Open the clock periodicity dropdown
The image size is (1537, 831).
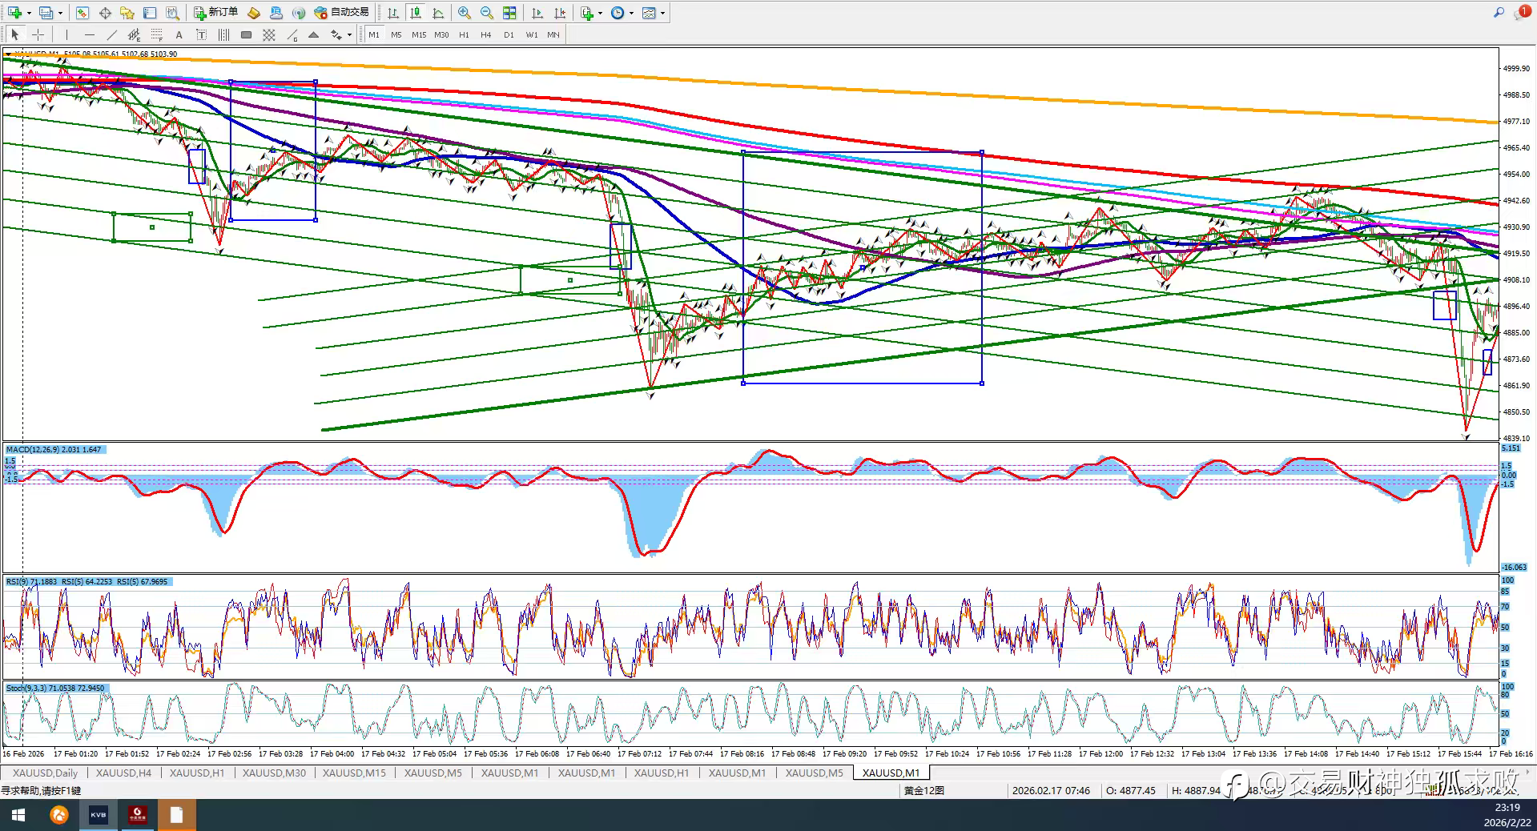631,13
